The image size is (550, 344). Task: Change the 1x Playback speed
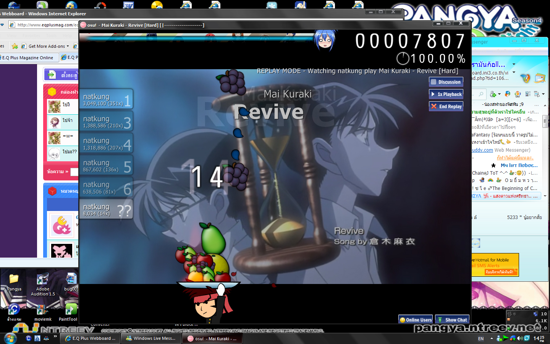click(446, 94)
